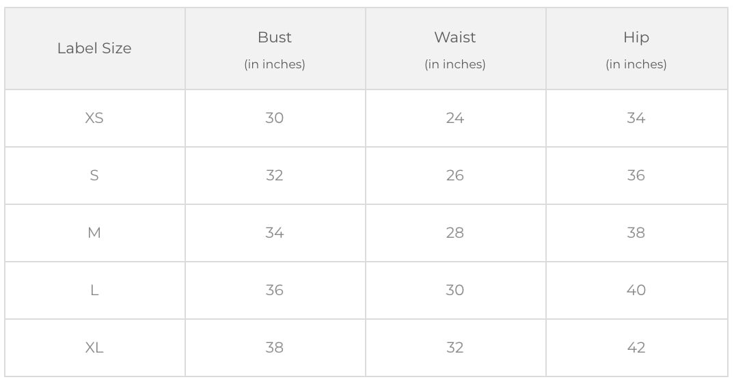Click the M bust value 34
Screen dimensions: 734x384
pyautogui.click(x=275, y=233)
